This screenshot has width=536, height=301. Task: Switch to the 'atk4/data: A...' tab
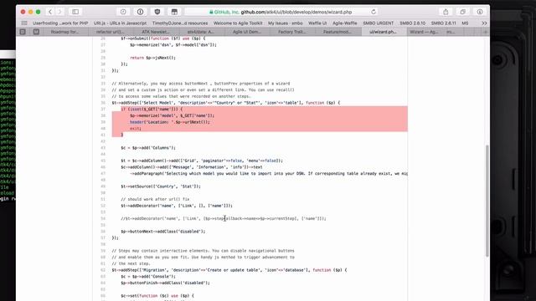(202, 32)
